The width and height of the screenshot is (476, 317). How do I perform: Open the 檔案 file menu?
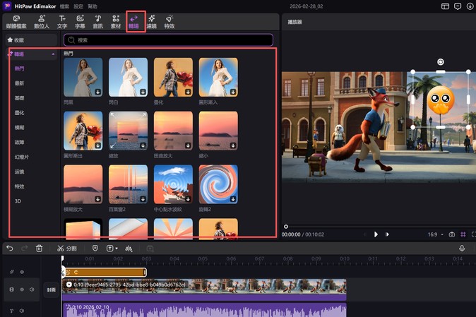click(x=64, y=6)
